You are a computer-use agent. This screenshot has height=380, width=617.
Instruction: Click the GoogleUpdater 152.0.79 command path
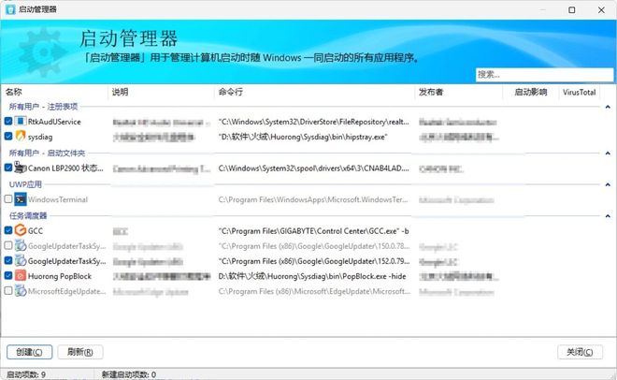click(314, 261)
